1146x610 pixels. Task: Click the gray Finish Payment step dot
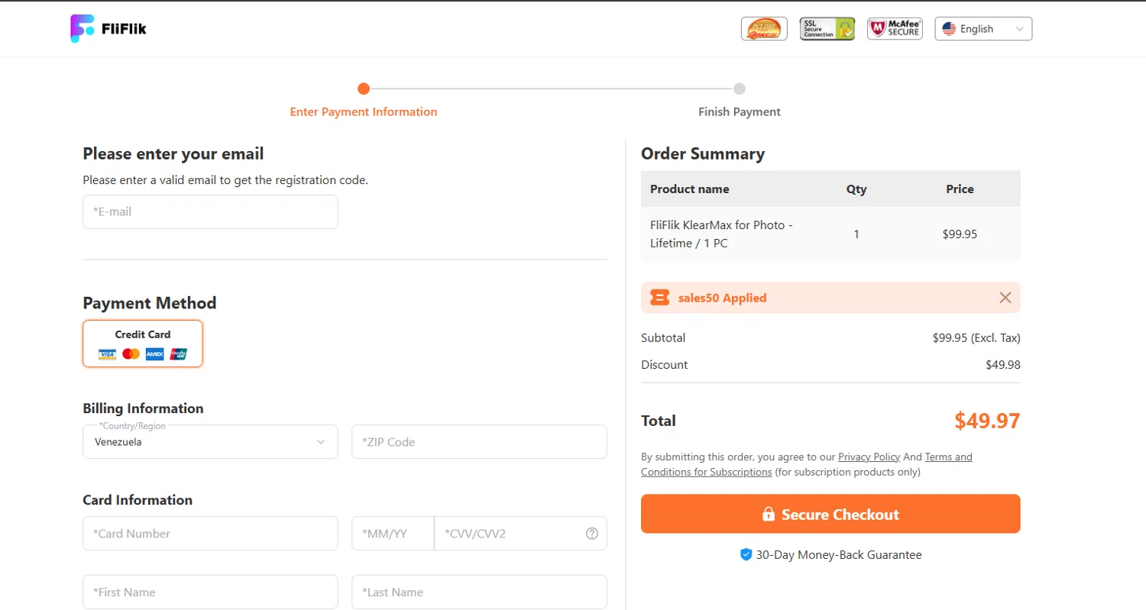pyautogui.click(x=740, y=89)
